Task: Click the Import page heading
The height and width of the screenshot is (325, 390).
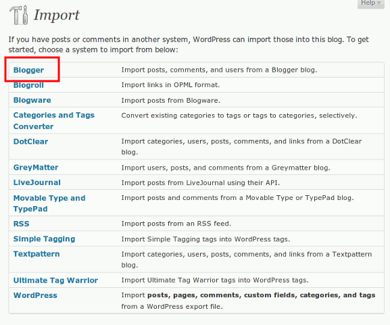Action: [x=57, y=15]
